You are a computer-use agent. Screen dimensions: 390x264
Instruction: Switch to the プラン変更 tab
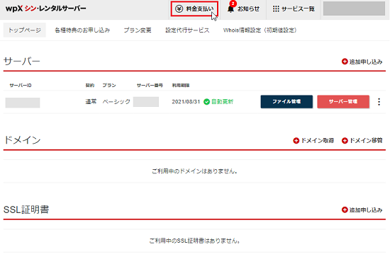point(138,30)
